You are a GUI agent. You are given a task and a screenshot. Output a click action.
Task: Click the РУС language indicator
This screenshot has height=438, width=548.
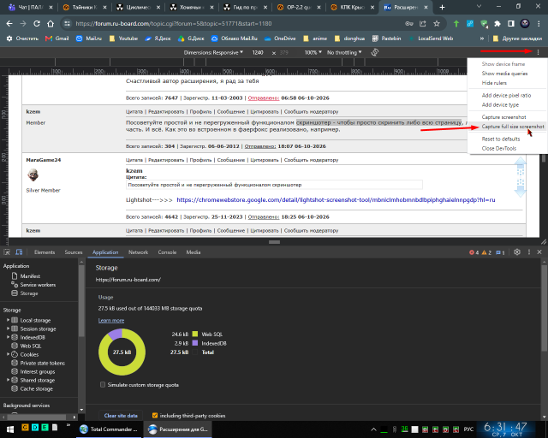[468, 429]
